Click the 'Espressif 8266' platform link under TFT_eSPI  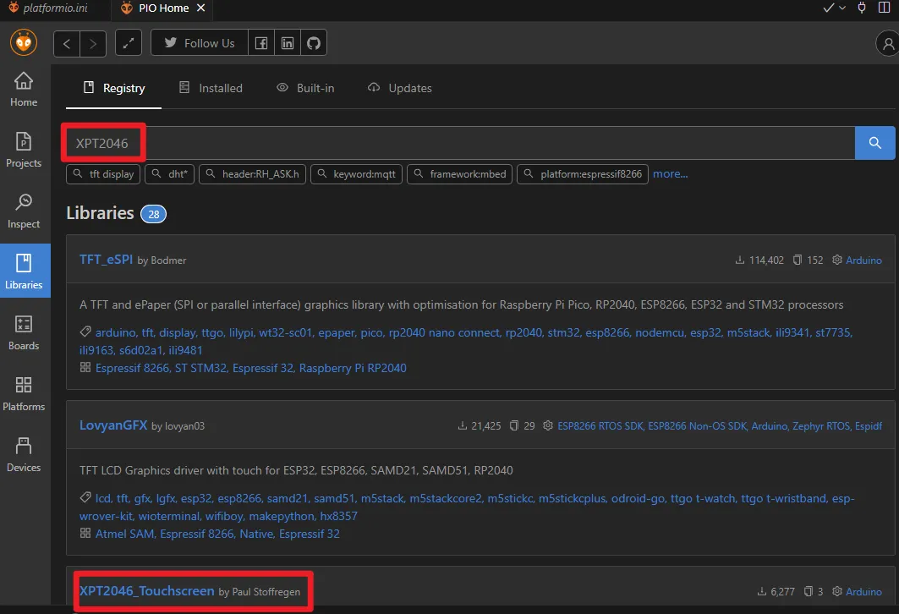[133, 368]
